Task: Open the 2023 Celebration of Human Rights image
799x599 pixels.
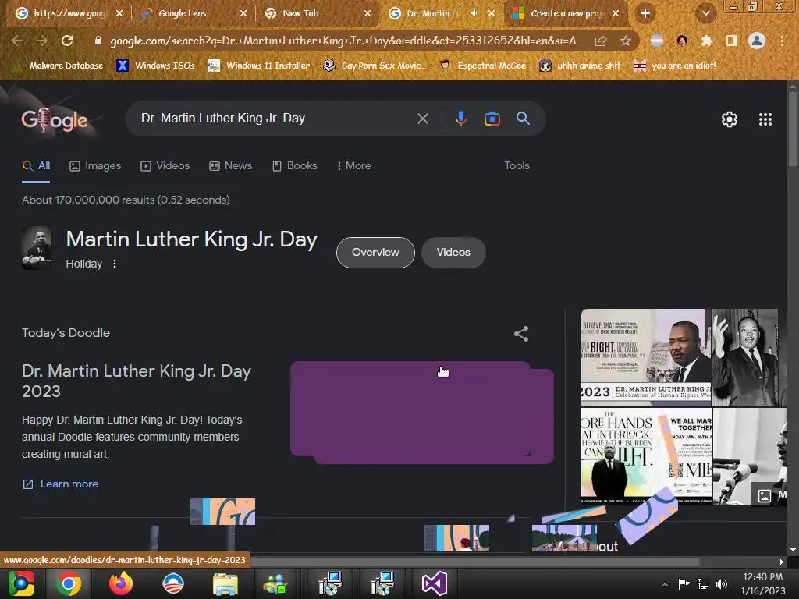Action: tap(646, 357)
